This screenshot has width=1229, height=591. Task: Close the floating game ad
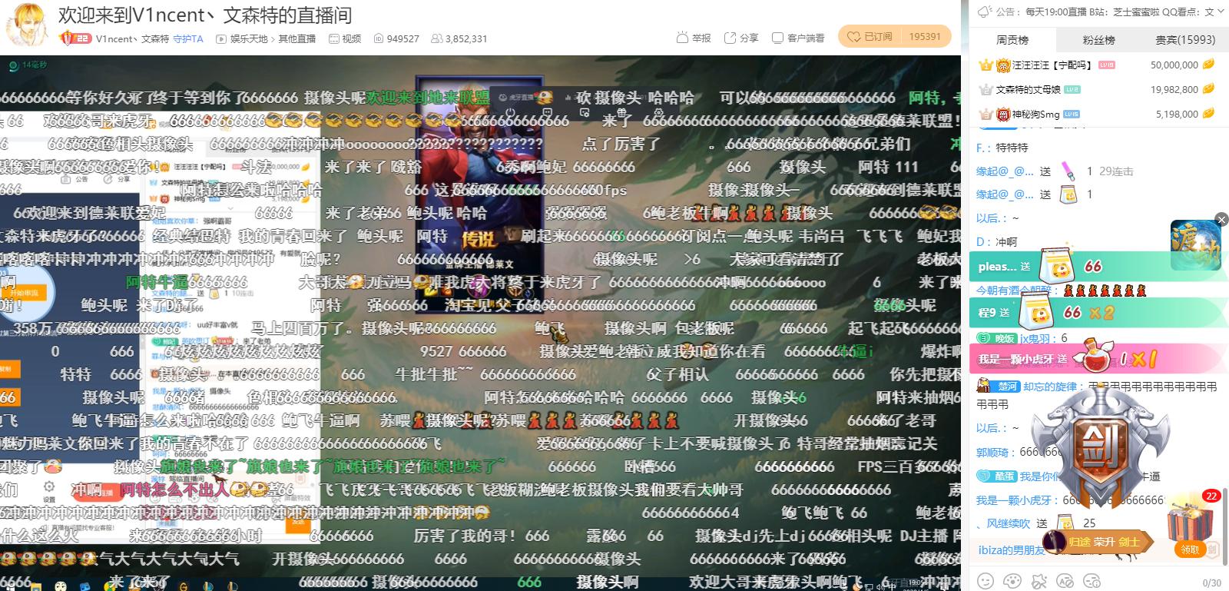[1221, 220]
